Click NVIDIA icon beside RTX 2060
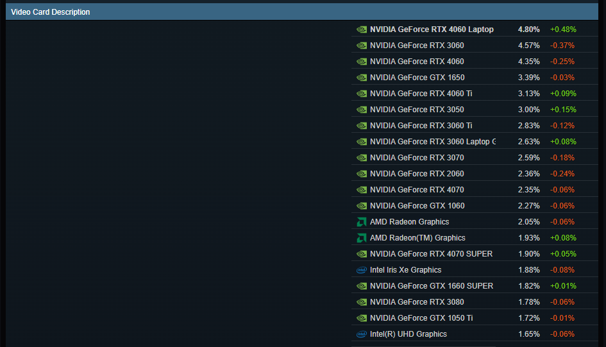 pyautogui.click(x=362, y=174)
